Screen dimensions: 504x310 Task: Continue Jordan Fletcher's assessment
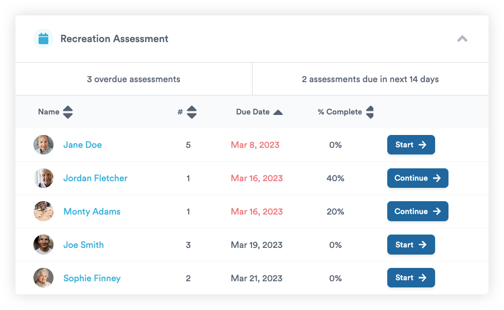tap(418, 178)
